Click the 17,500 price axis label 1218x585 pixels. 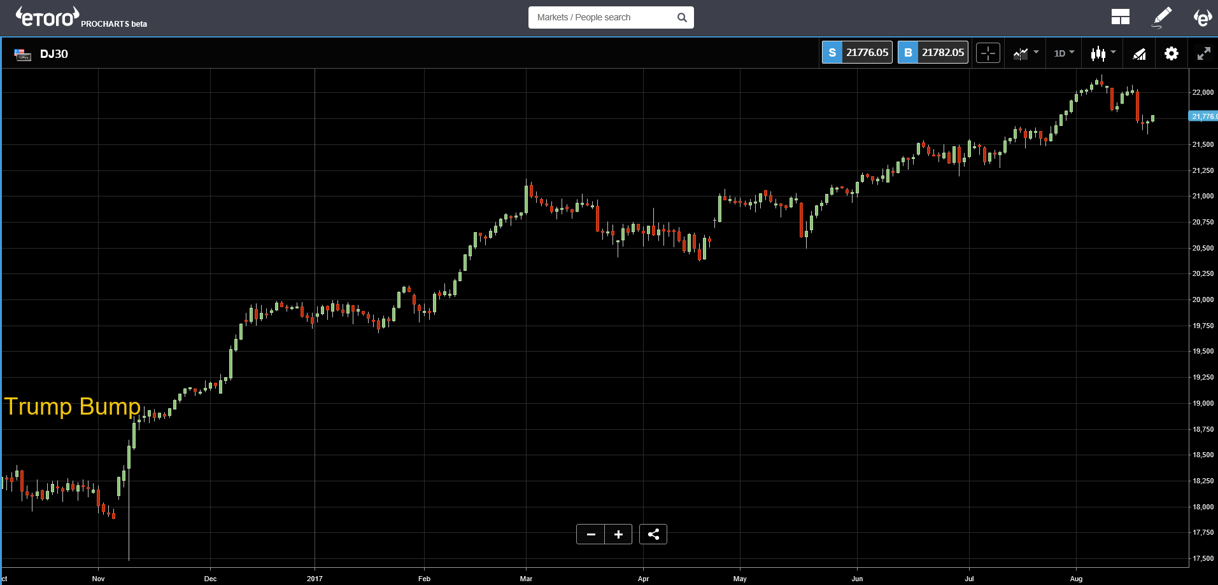click(x=1203, y=558)
